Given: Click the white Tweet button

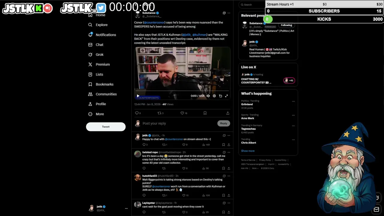Looking at the screenshot, I should tap(106, 127).
